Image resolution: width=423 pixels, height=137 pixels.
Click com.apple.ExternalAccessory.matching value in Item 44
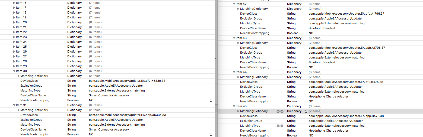tap(337, 92)
